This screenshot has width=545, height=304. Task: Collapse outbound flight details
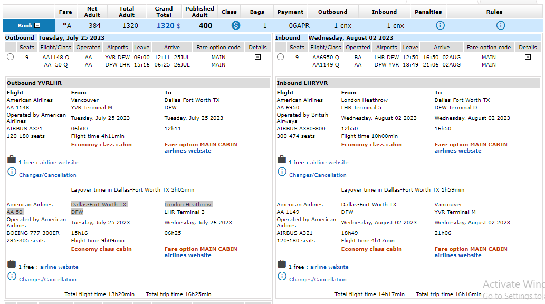pos(257,57)
